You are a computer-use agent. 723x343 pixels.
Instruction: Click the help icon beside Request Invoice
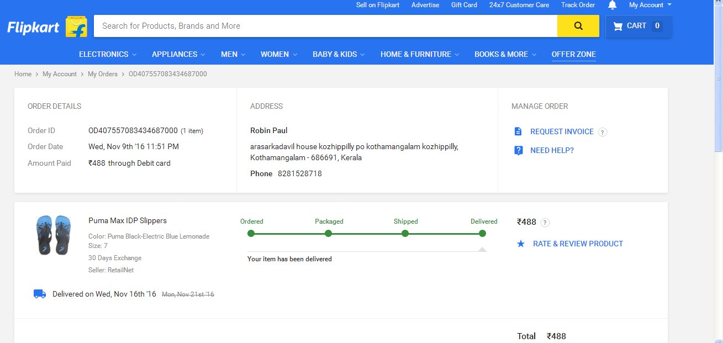pos(603,132)
